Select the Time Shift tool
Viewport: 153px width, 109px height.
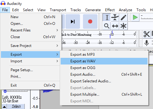[x=115, y=26]
